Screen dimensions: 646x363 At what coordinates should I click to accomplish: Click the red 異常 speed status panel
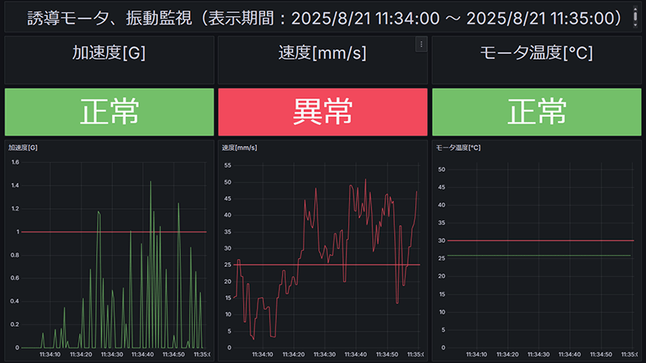click(322, 112)
